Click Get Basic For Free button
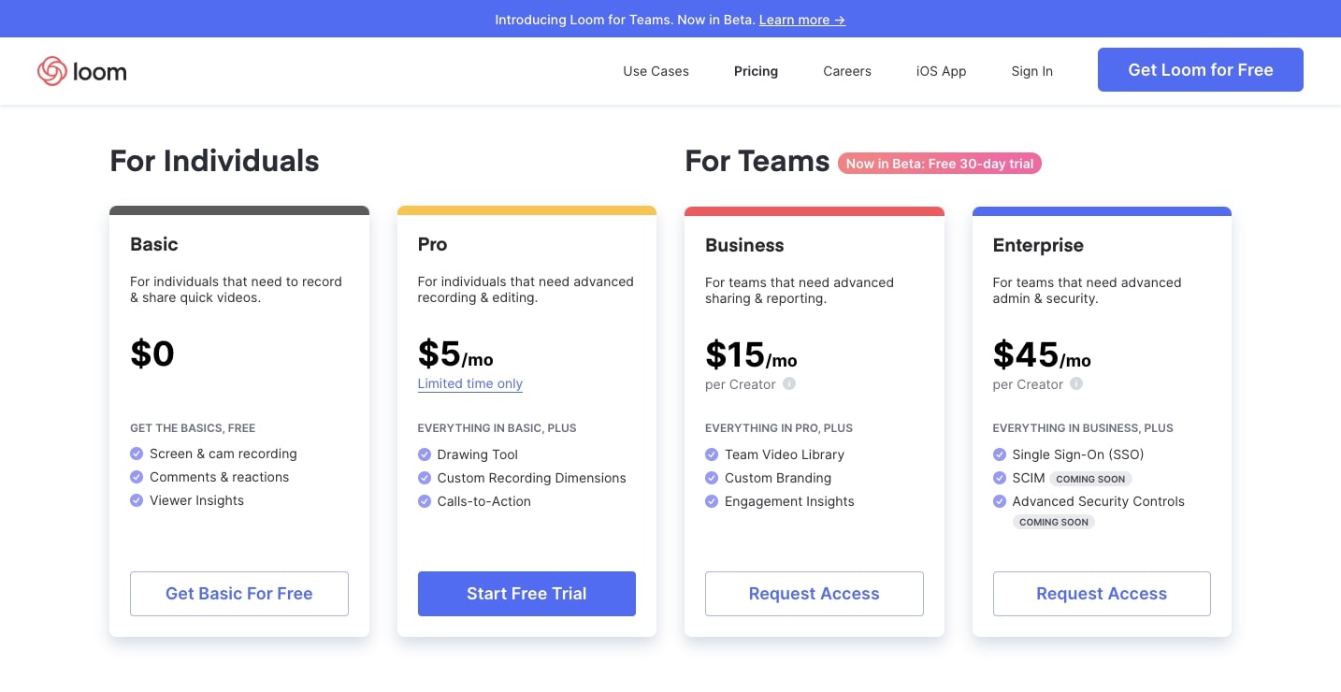 (239, 594)
